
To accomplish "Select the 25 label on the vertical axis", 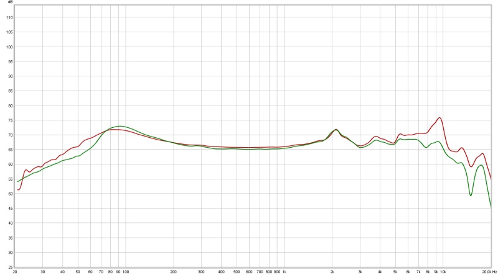I will (x=9, y=253).
